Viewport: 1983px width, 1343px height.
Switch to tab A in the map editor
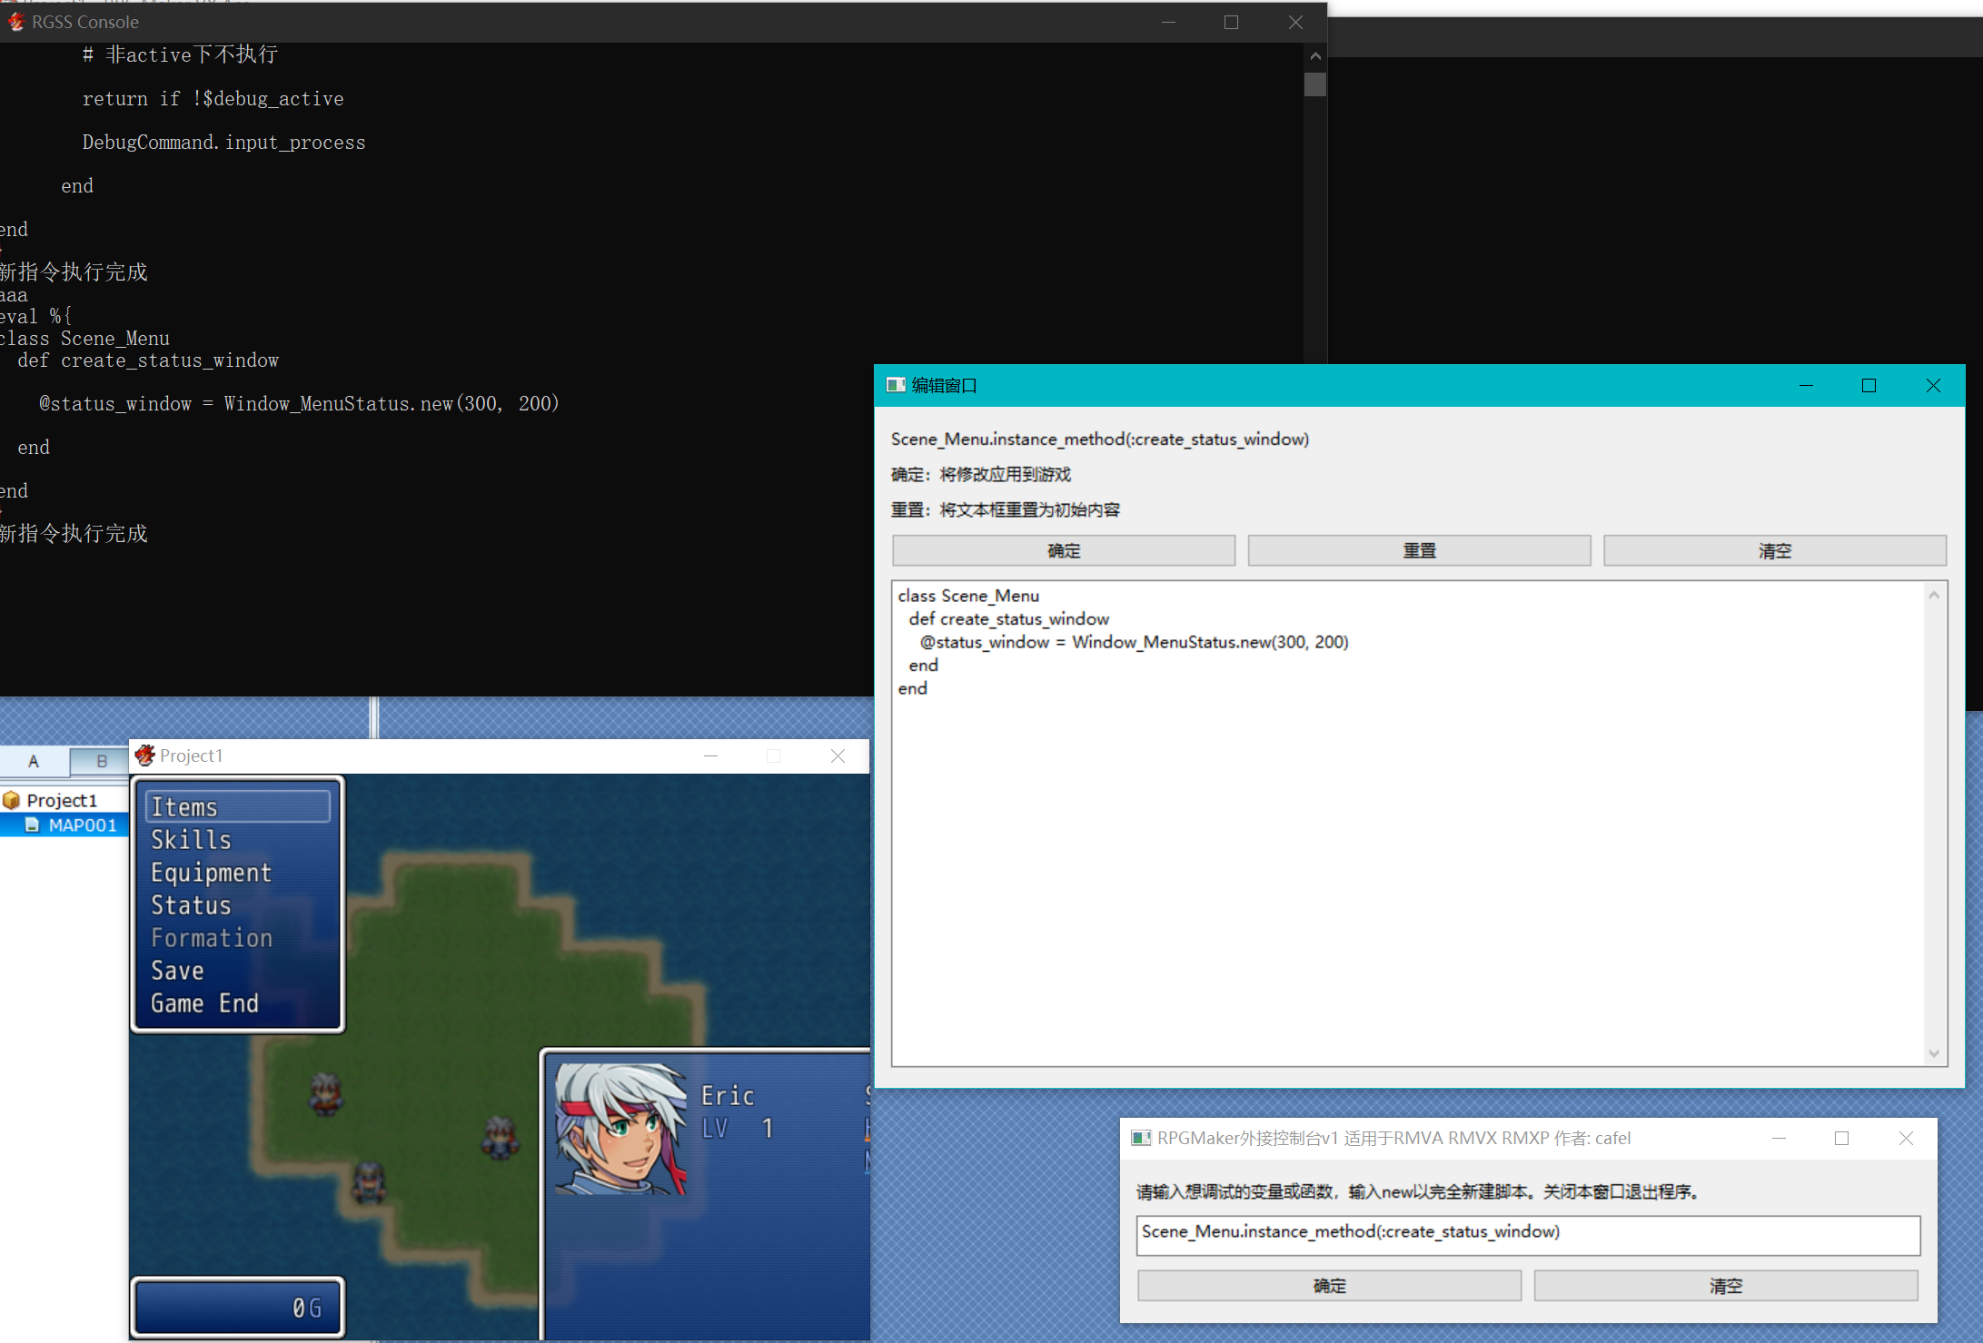(x=34, y=761)
